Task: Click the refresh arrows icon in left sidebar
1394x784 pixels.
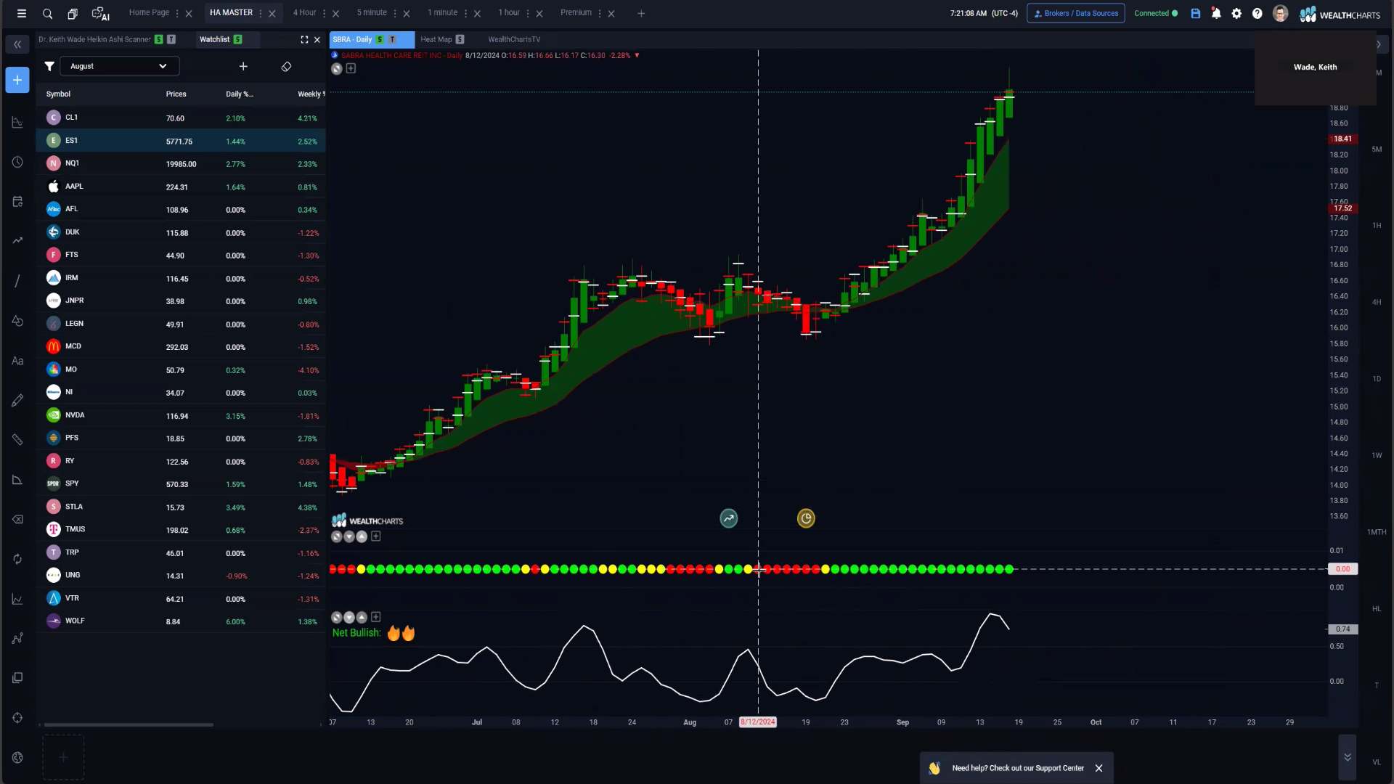Action: (x=17, y=559)
